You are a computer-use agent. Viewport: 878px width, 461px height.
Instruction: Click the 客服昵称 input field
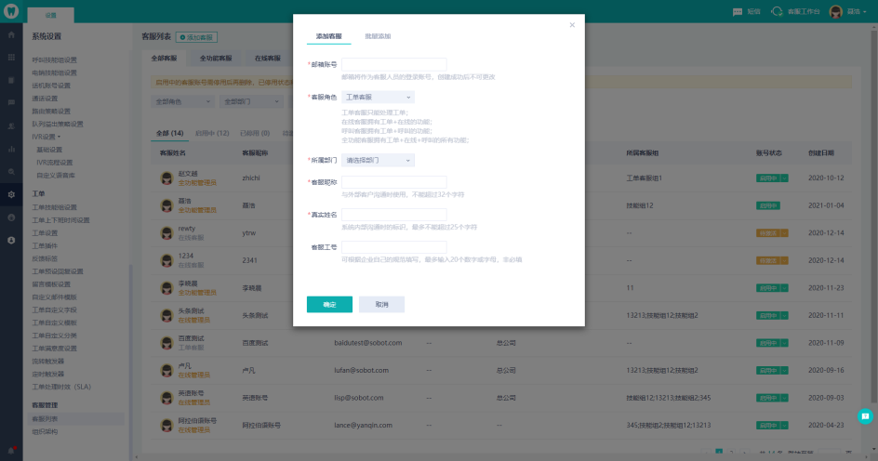pyautogui.click(x=394, y=182)
